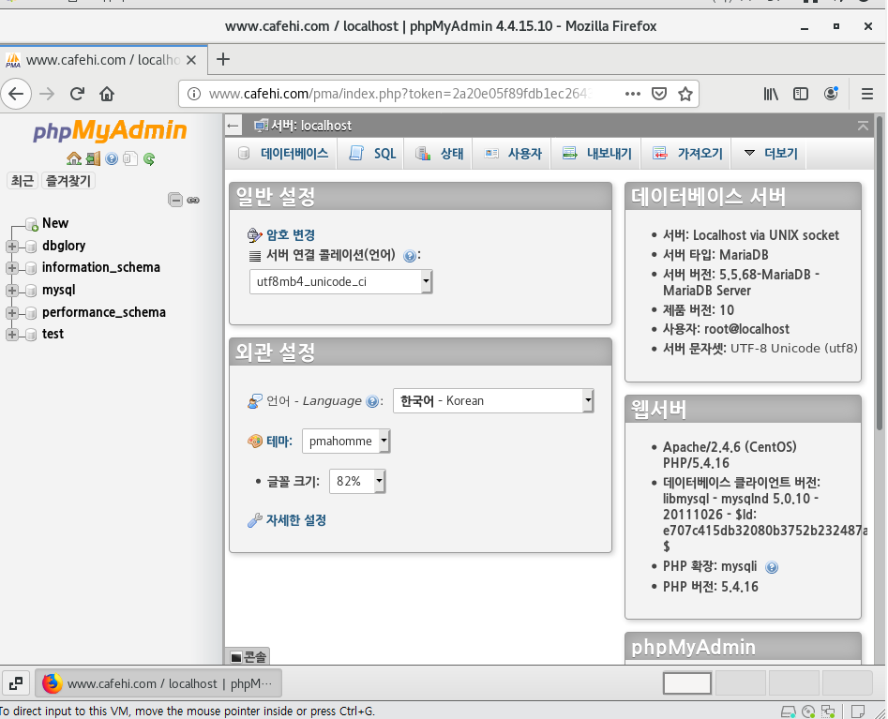
Task: Select mysql database name
Action: coord(58,290)
